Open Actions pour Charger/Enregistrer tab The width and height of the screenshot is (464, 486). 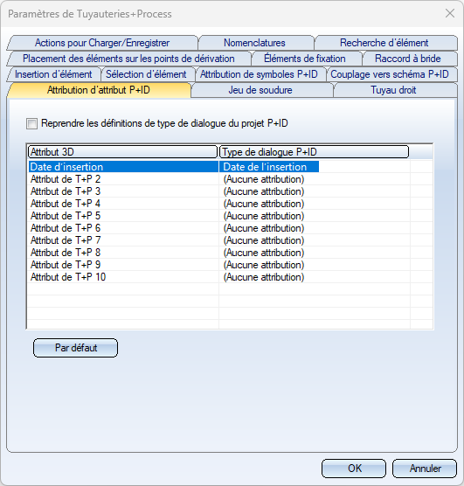(102, 43)
